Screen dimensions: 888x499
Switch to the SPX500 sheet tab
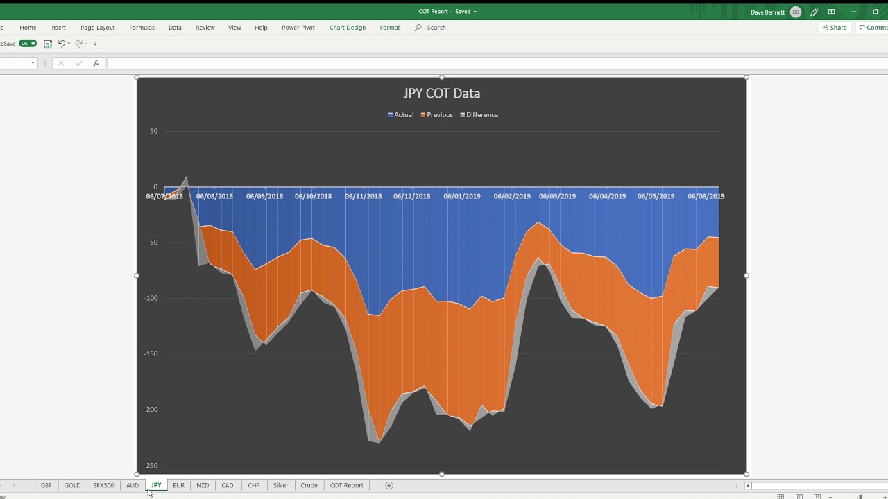pos(103,485)
